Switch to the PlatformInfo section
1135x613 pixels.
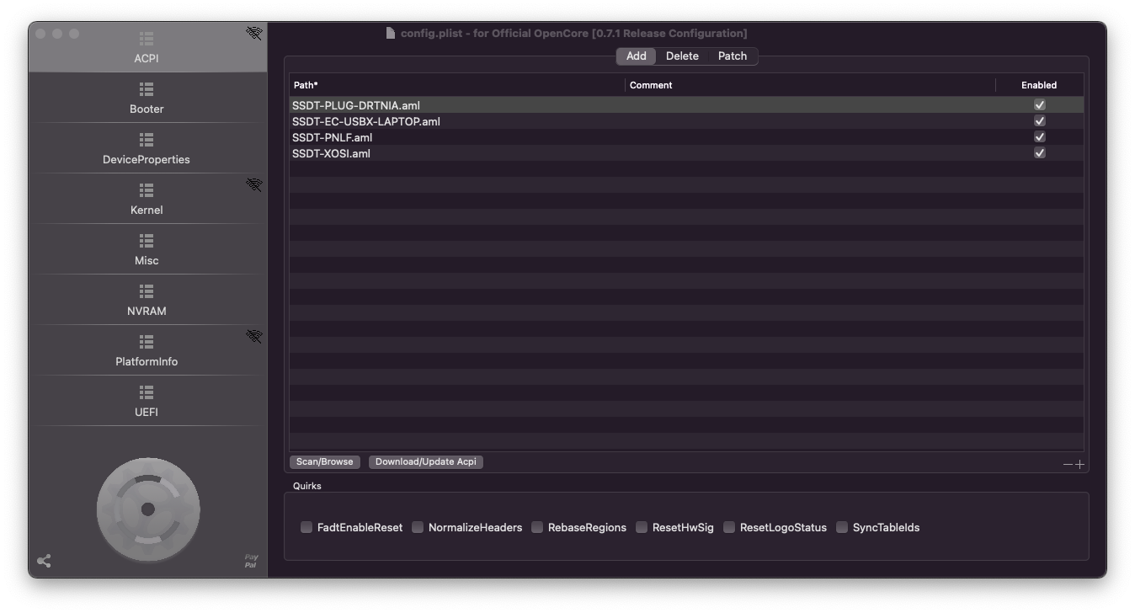147,350
